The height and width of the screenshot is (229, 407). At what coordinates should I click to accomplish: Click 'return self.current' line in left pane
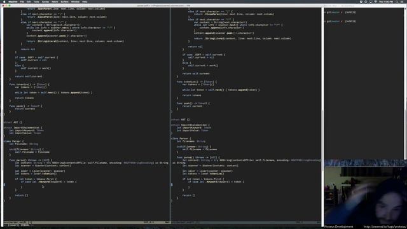coord(29,76)
